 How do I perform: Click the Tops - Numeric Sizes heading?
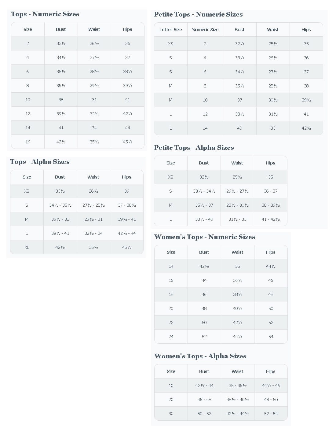tap(45, 14)
